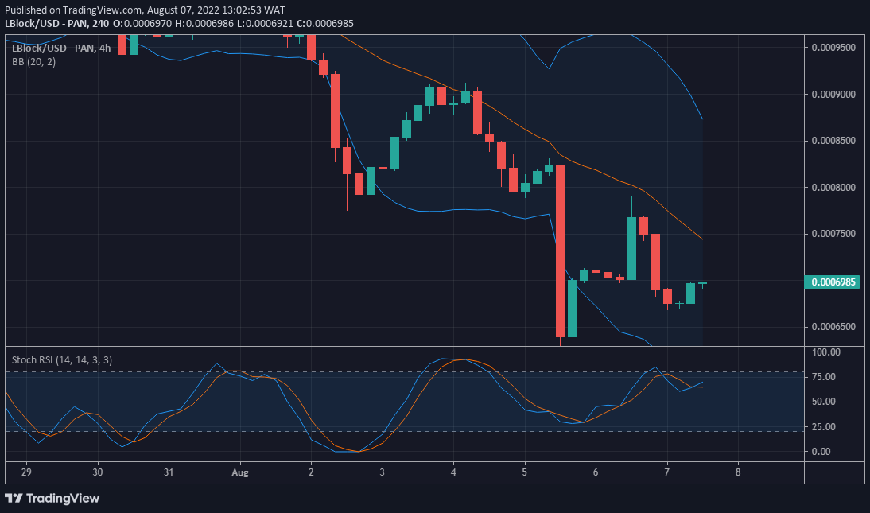Click the Aug label on time axis
870x513 pixels.
click(239, 472)
